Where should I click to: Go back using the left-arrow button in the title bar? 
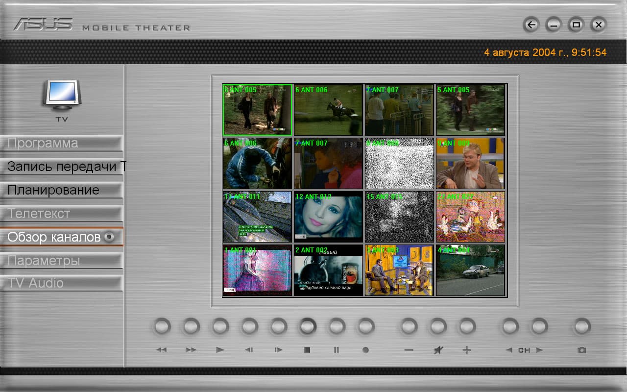coord(531,24)
